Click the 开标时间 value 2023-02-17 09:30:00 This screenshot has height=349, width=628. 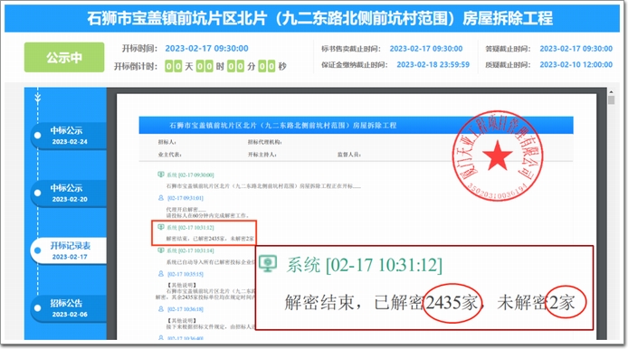click(206, 49)
